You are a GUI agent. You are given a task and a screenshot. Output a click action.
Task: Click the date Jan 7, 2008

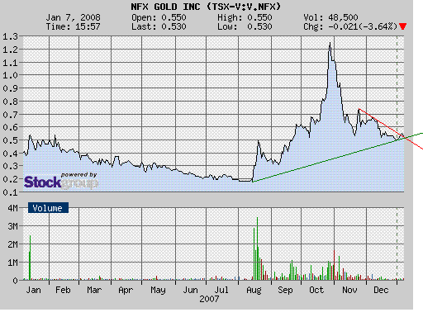click(x=74, y=17)
